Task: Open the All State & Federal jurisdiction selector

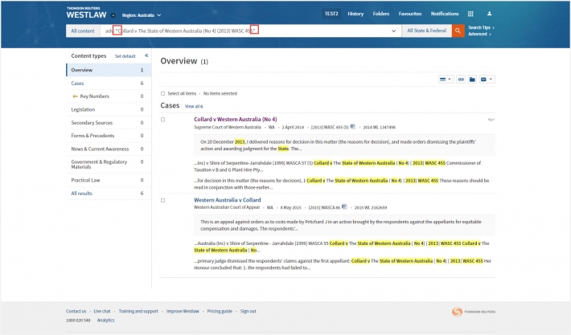Action: (x=426, y=31)
